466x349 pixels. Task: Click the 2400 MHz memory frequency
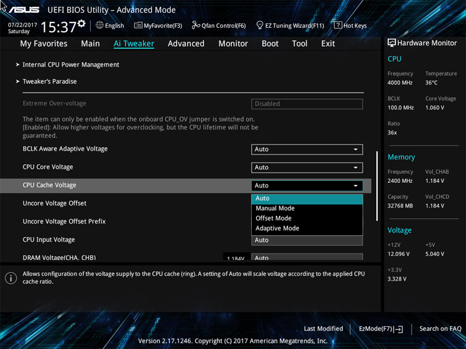[400, 181]
